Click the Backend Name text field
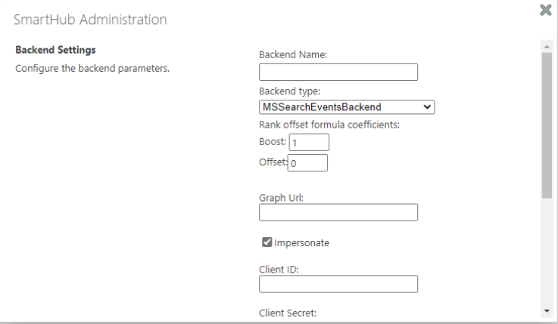The image size is (558, 324). pos(338,72)
